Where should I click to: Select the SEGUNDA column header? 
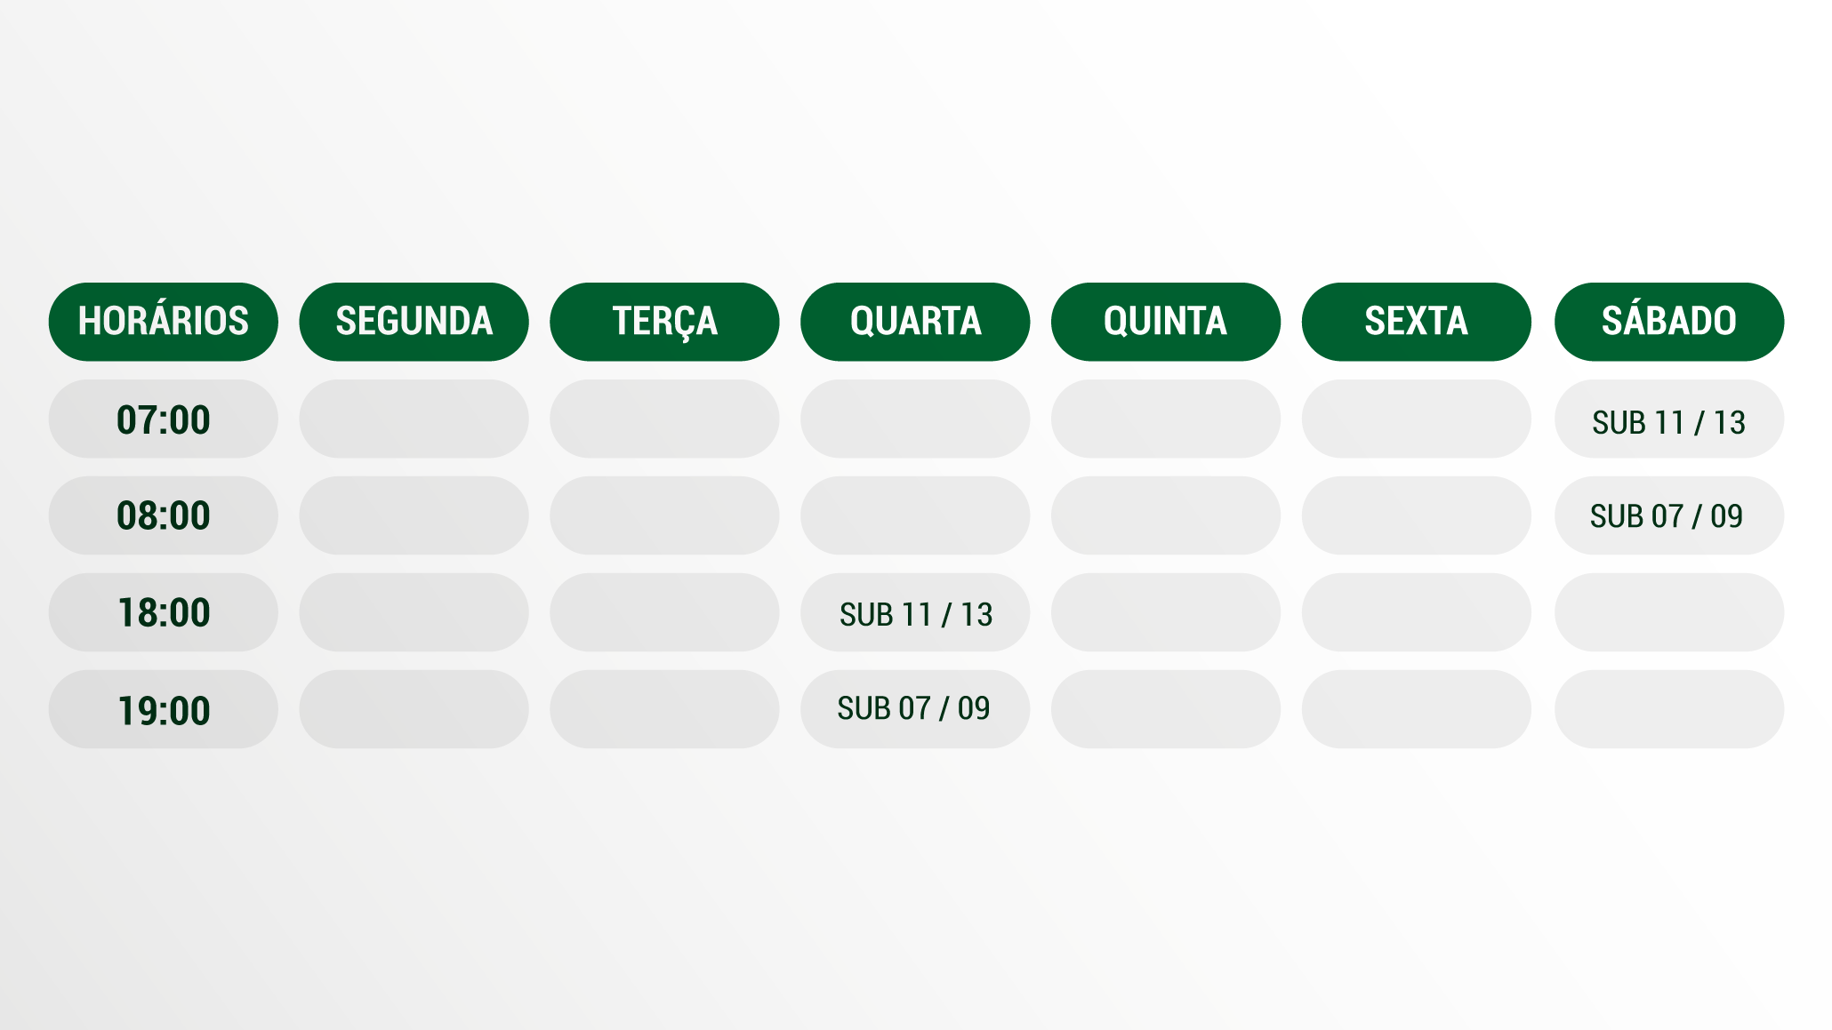pos(414,322)
